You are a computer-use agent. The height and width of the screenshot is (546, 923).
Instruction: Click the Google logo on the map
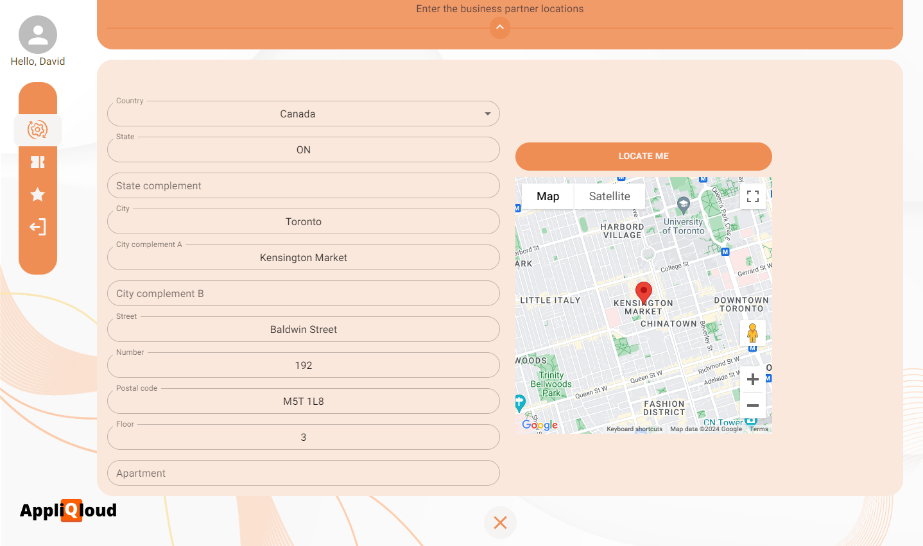point(539,425)
